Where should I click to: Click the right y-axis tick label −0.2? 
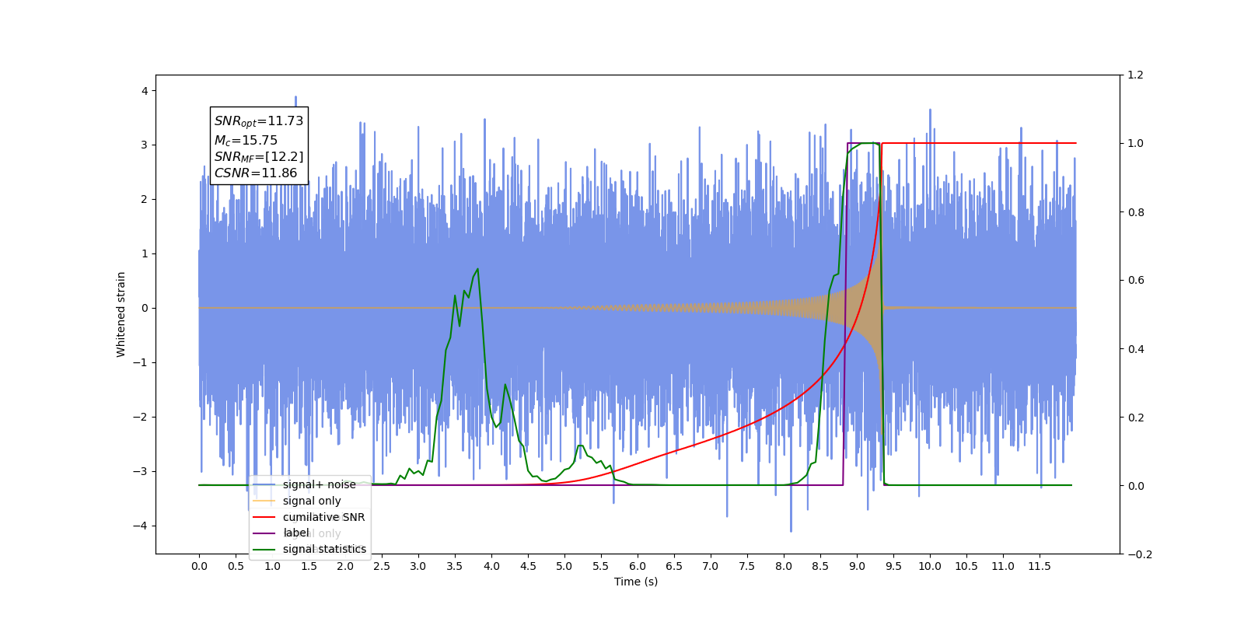[x=1139, y=554]
